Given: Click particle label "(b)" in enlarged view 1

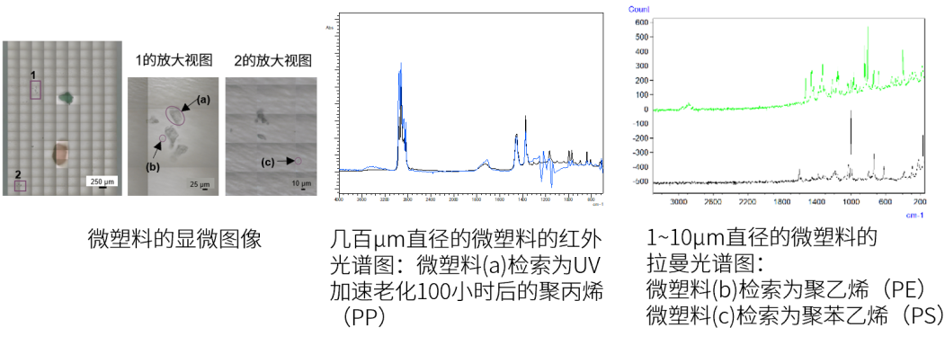Looking at the screenshot, I should [x=153, y=167].
